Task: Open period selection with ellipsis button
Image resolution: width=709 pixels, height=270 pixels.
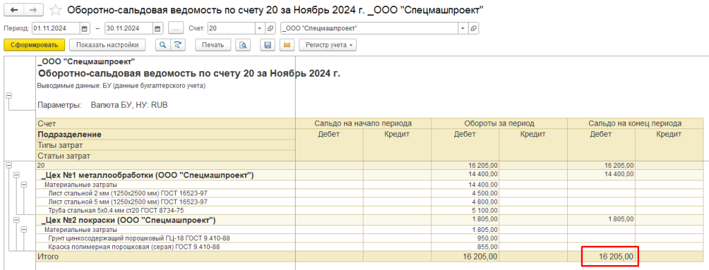Action: pyautogui.click(x=176, y=28)
